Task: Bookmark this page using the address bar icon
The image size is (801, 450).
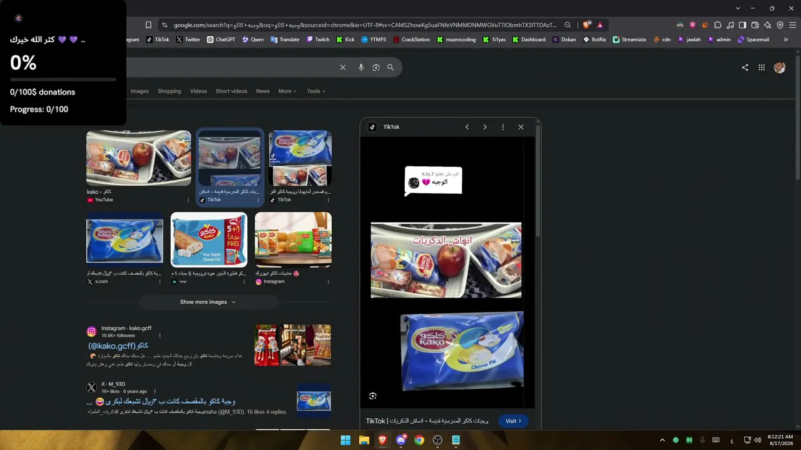Action: tap(148, 25)
